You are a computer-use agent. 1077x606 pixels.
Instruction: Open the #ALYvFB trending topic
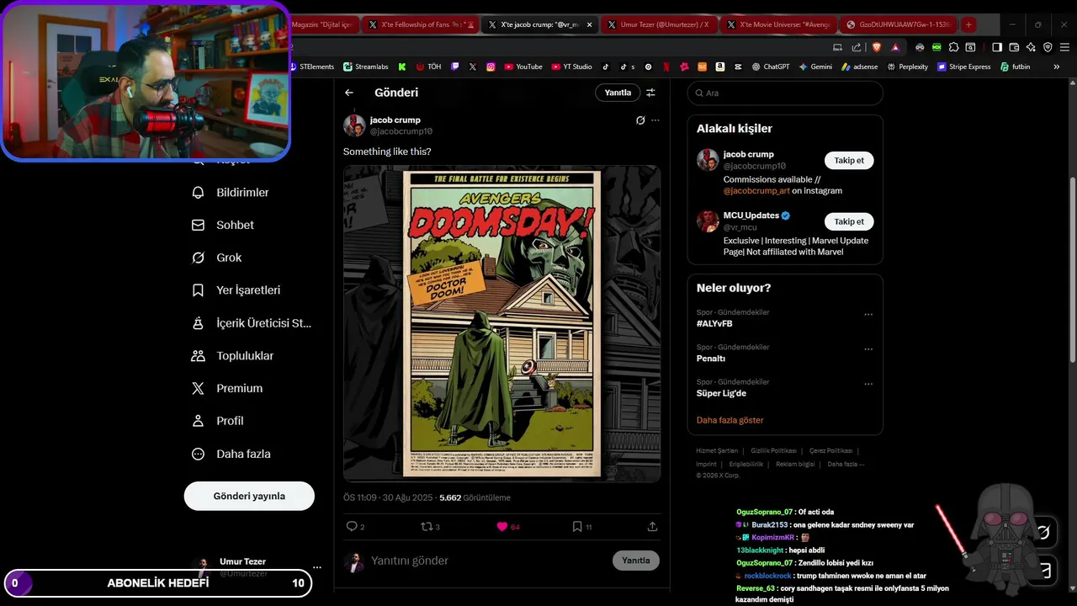(x=714, y=324)
